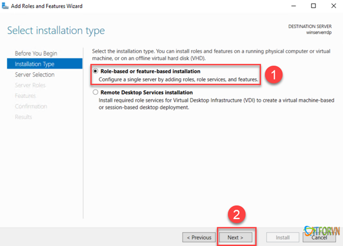This screenshot has width=343, height=246.
Task: Open the Installation Type step in sidebar
Action: tap(34, 64)
